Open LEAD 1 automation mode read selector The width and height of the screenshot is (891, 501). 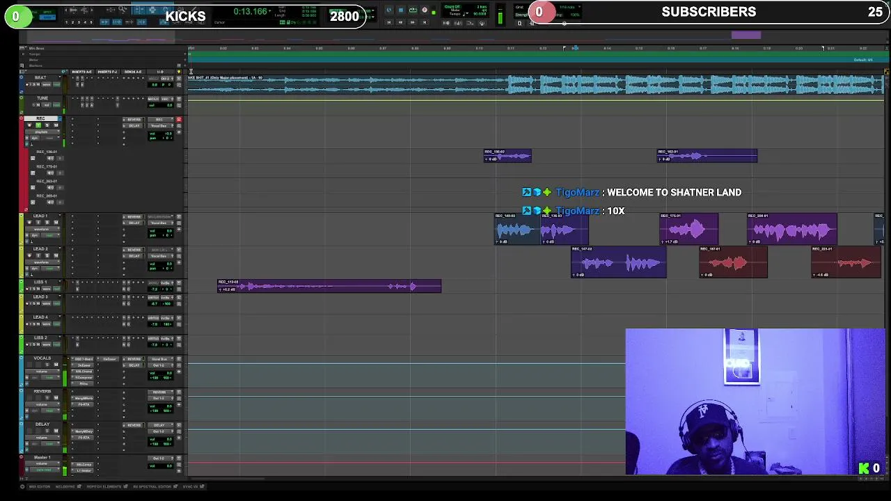click(x=50, y=235)
